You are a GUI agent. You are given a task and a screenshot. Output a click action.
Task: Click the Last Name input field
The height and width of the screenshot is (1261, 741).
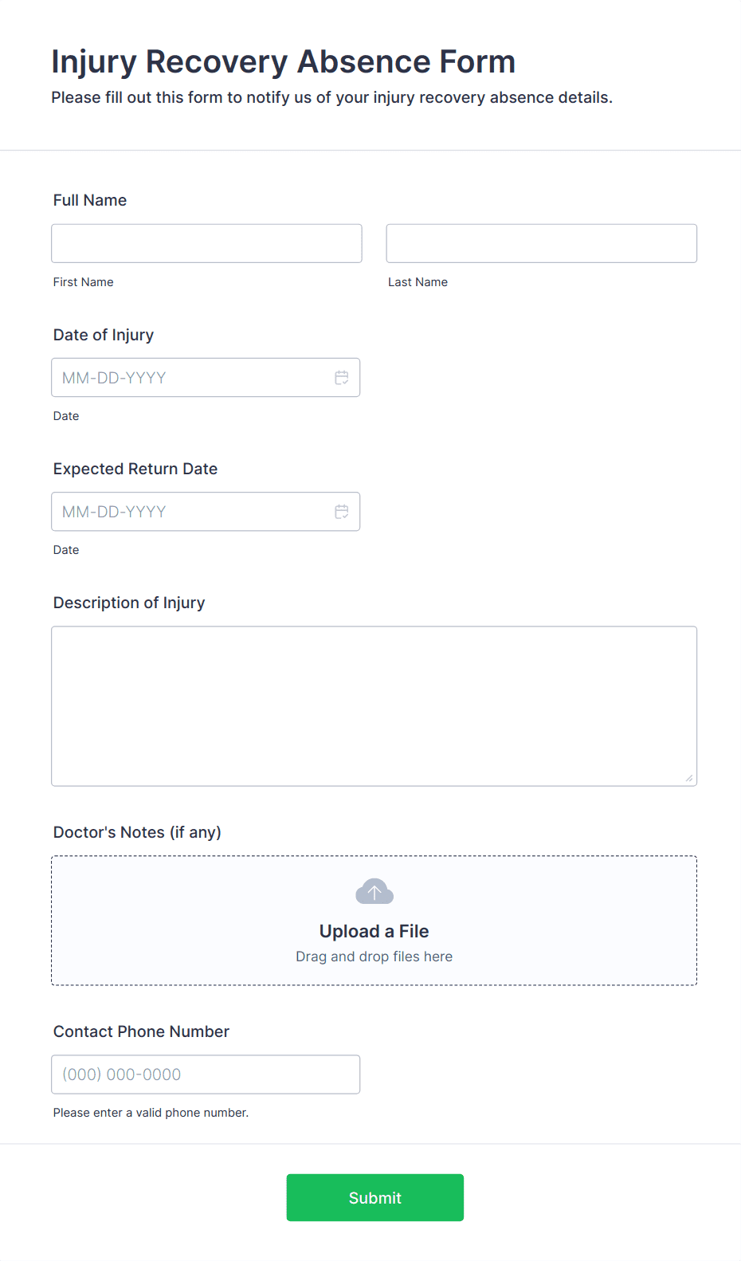point(541,243)
